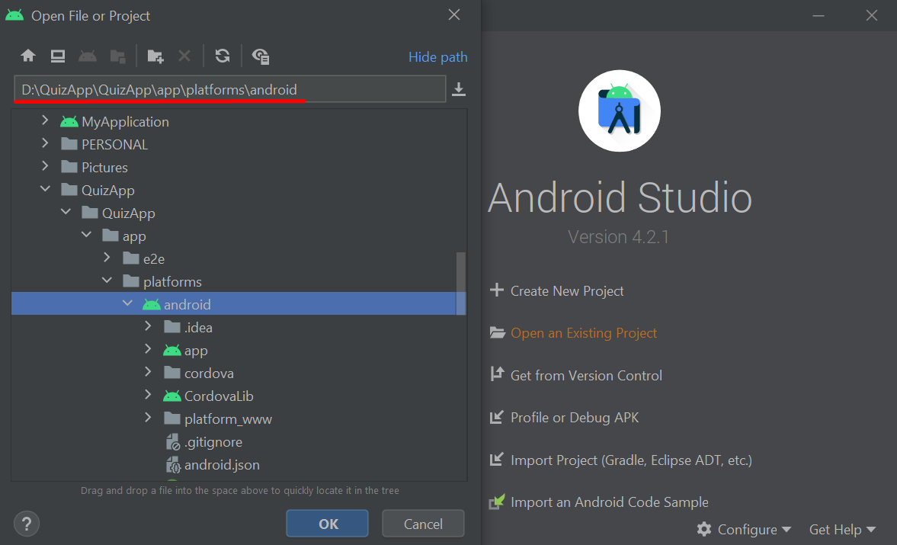The width and height of the screenshot is (897, 545).
Task: Expand the .idea folder
Action: 148,326
